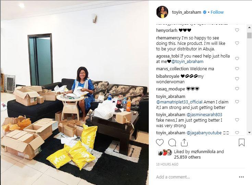252x185 pixels.
Task: Like rhemamercy's distributor comment
Action: click(237, 43)
